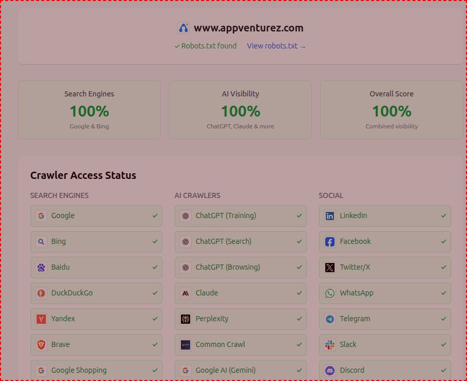The height and width of the screenshot is (381, 467).
Task: Click the Perplexity icon
Action: point(186,319)
